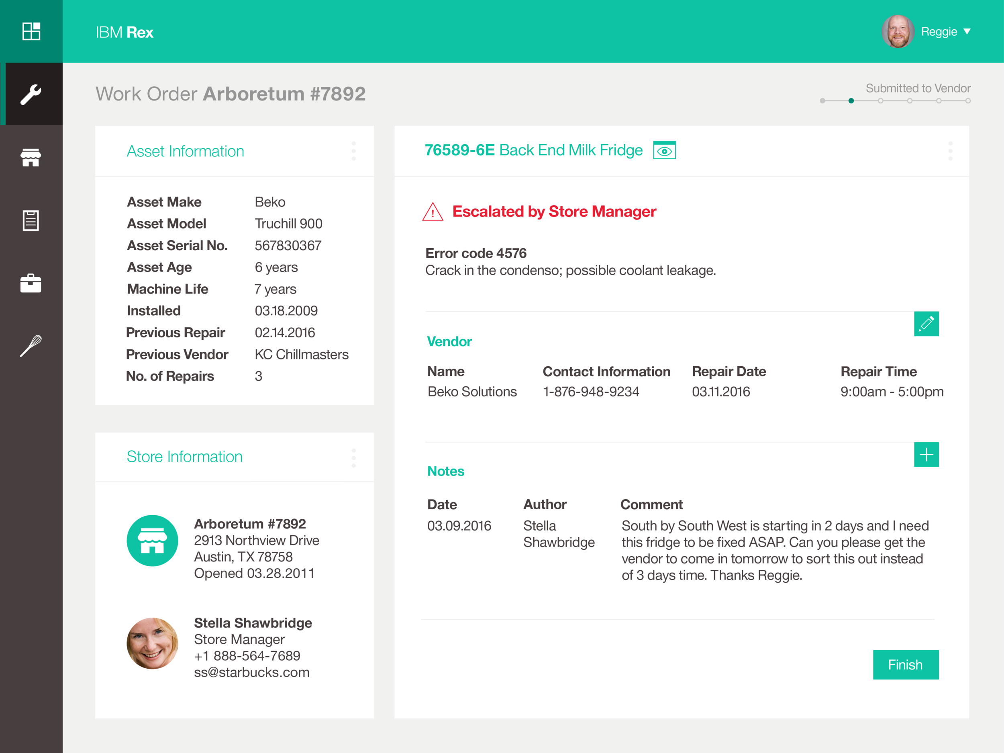Viewport: 1004px width, 753px height.
Task: Click the green store icon for Arboretum
Action: click(153, 541)
